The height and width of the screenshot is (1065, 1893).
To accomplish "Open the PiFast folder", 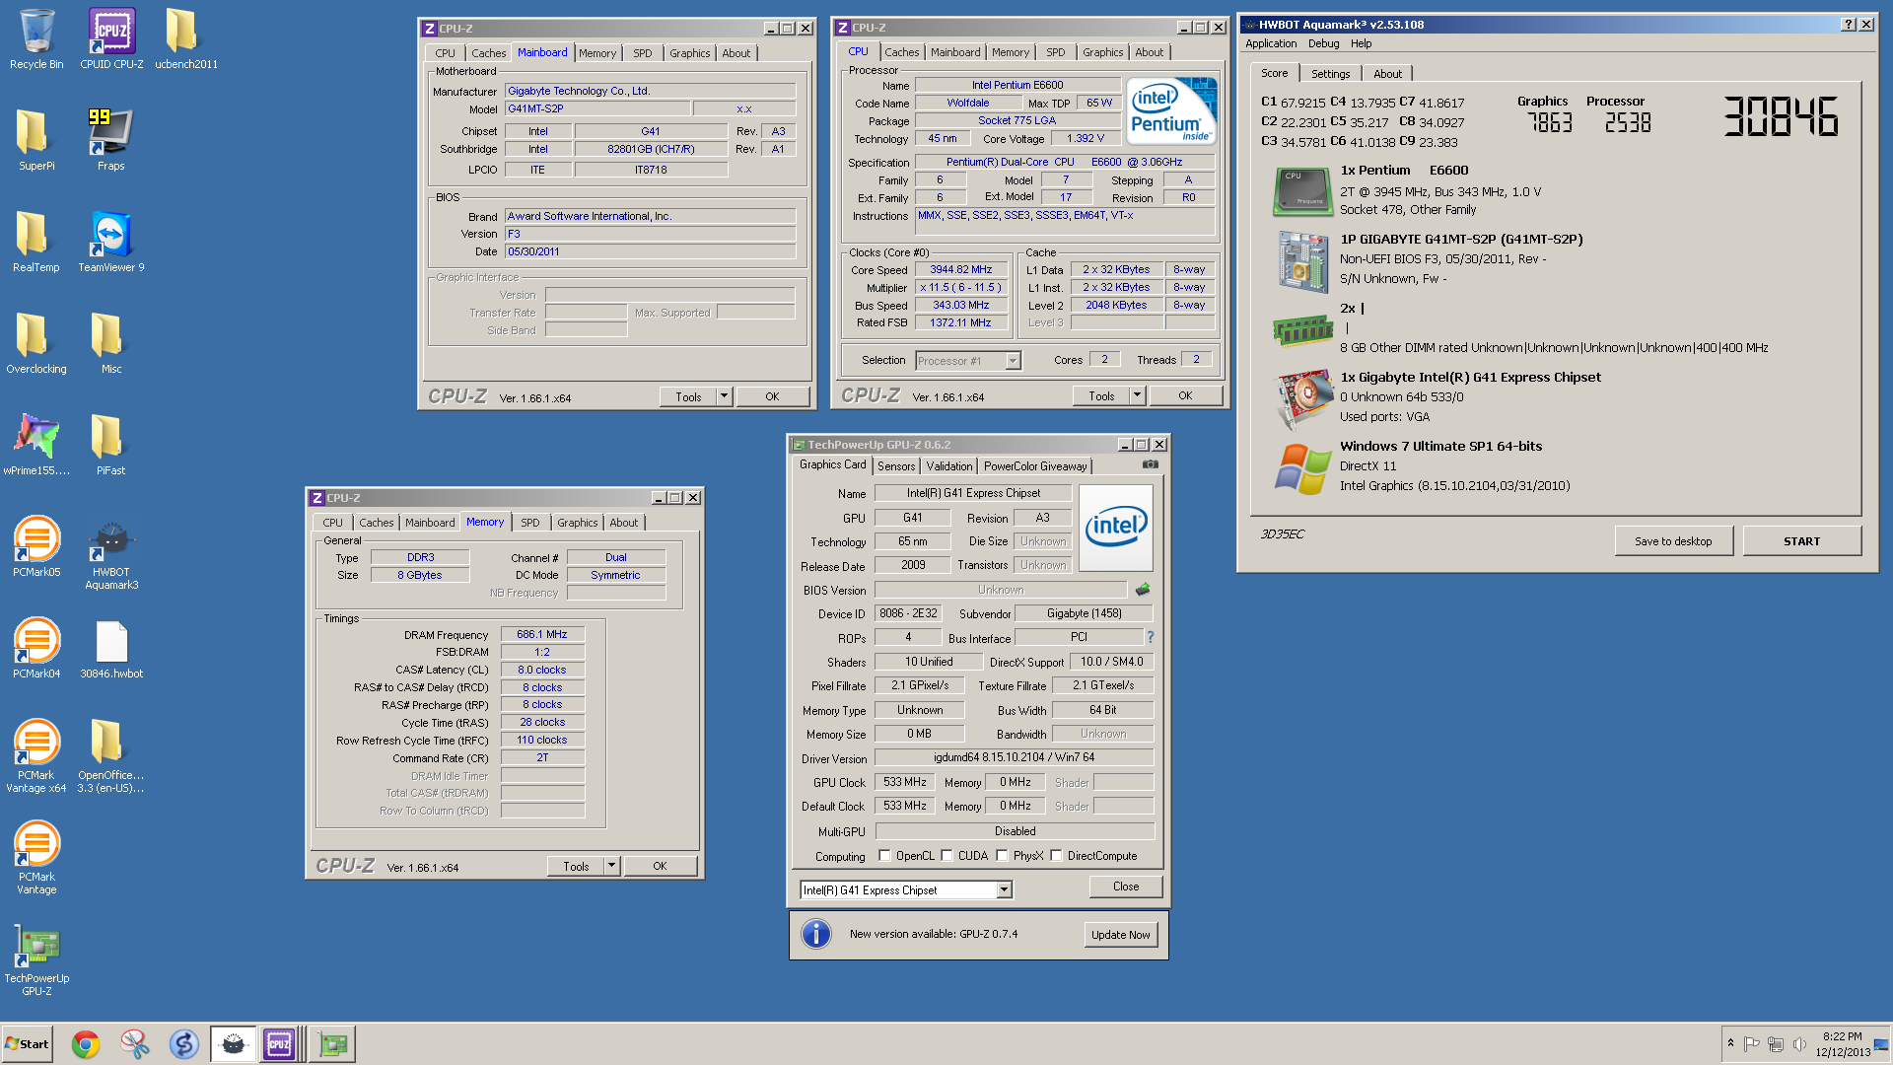I will (x=111, y=446).
